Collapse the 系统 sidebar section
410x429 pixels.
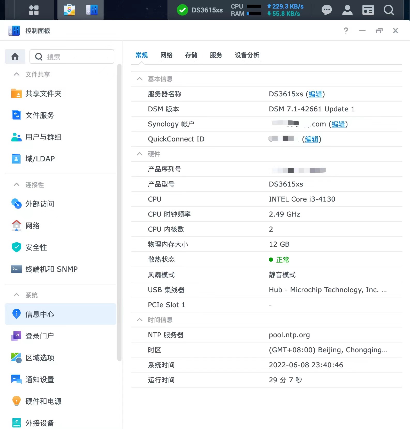point(17,295)
